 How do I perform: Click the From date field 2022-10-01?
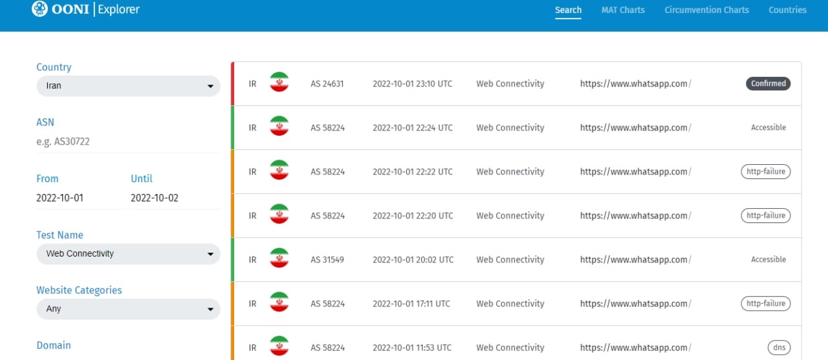click(80, 198)
